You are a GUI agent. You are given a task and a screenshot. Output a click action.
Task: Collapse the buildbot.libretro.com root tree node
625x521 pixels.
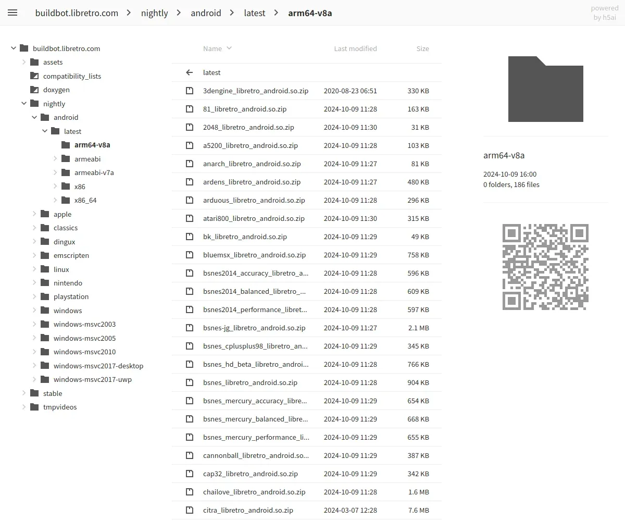tap(14, 48)
